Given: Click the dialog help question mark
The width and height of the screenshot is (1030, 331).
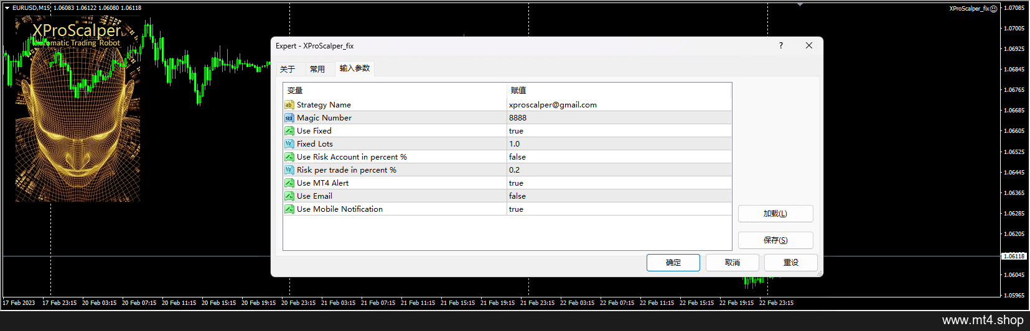Looking at the screenshot, I should tap(781, 45).
